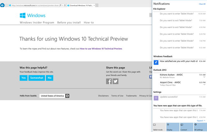Screen dimensions: 207x132
Task: Toggle Tablet mode quick action
Action: point(159,127)
